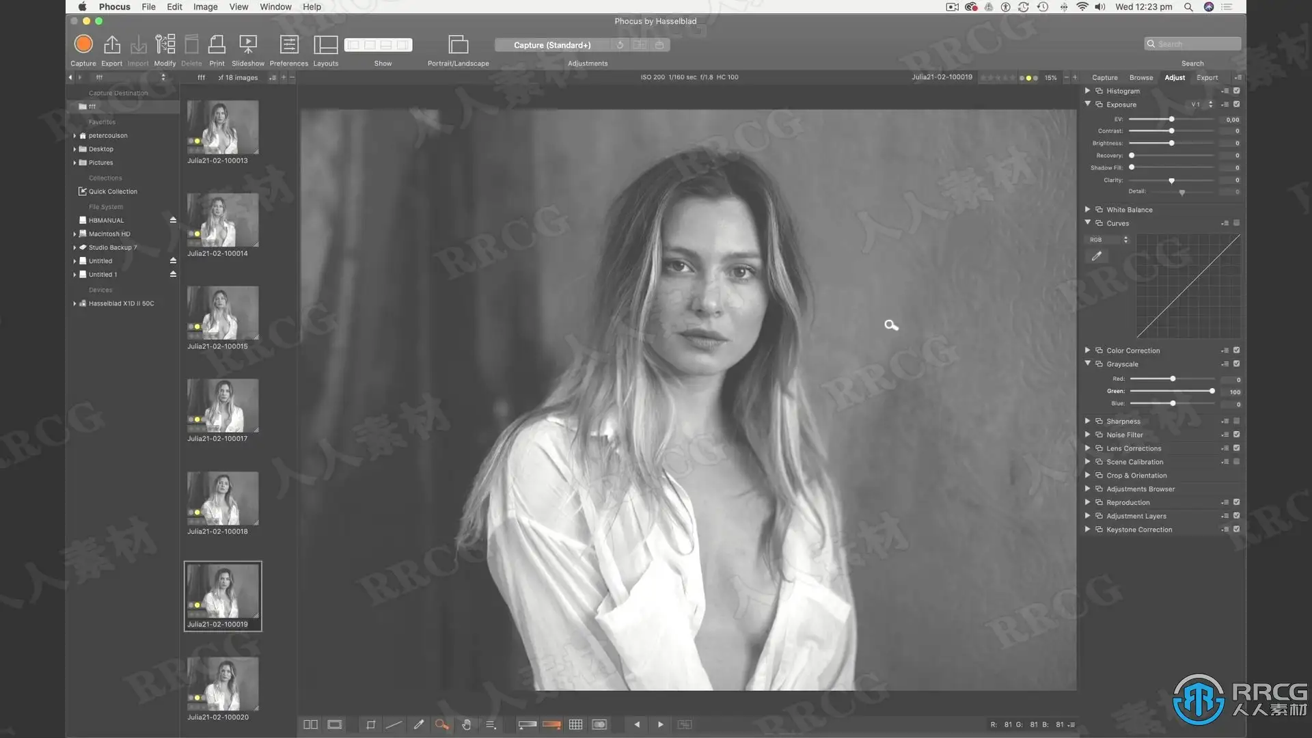1312x738 pixels.
Task: Select the Crop tool in bottom toolbar
Action: point(370,724)
